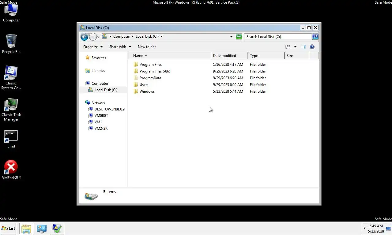Open Explorer Help question mark icon

(x=312, y=47)
